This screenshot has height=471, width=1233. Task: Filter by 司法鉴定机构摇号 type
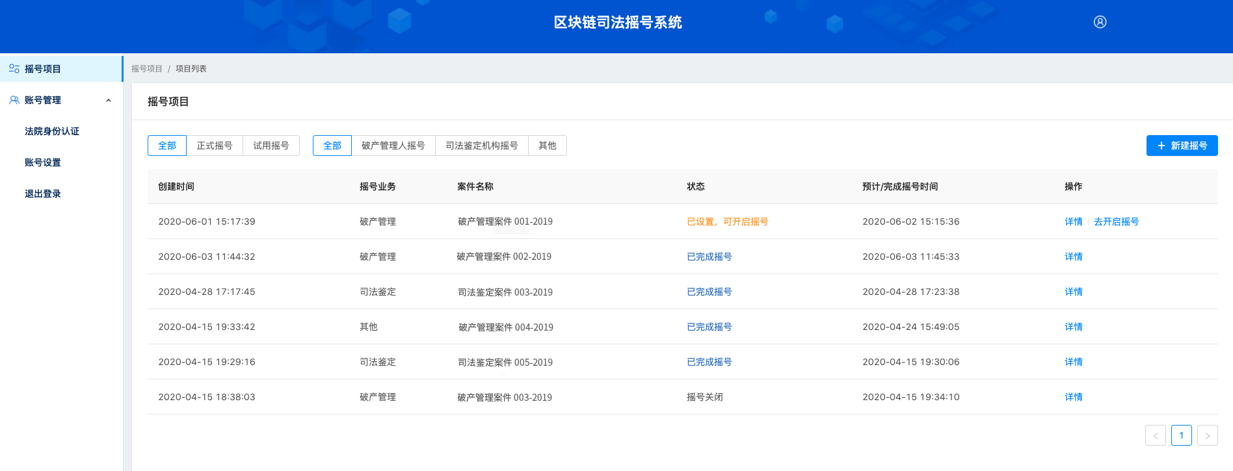point(482,146)
